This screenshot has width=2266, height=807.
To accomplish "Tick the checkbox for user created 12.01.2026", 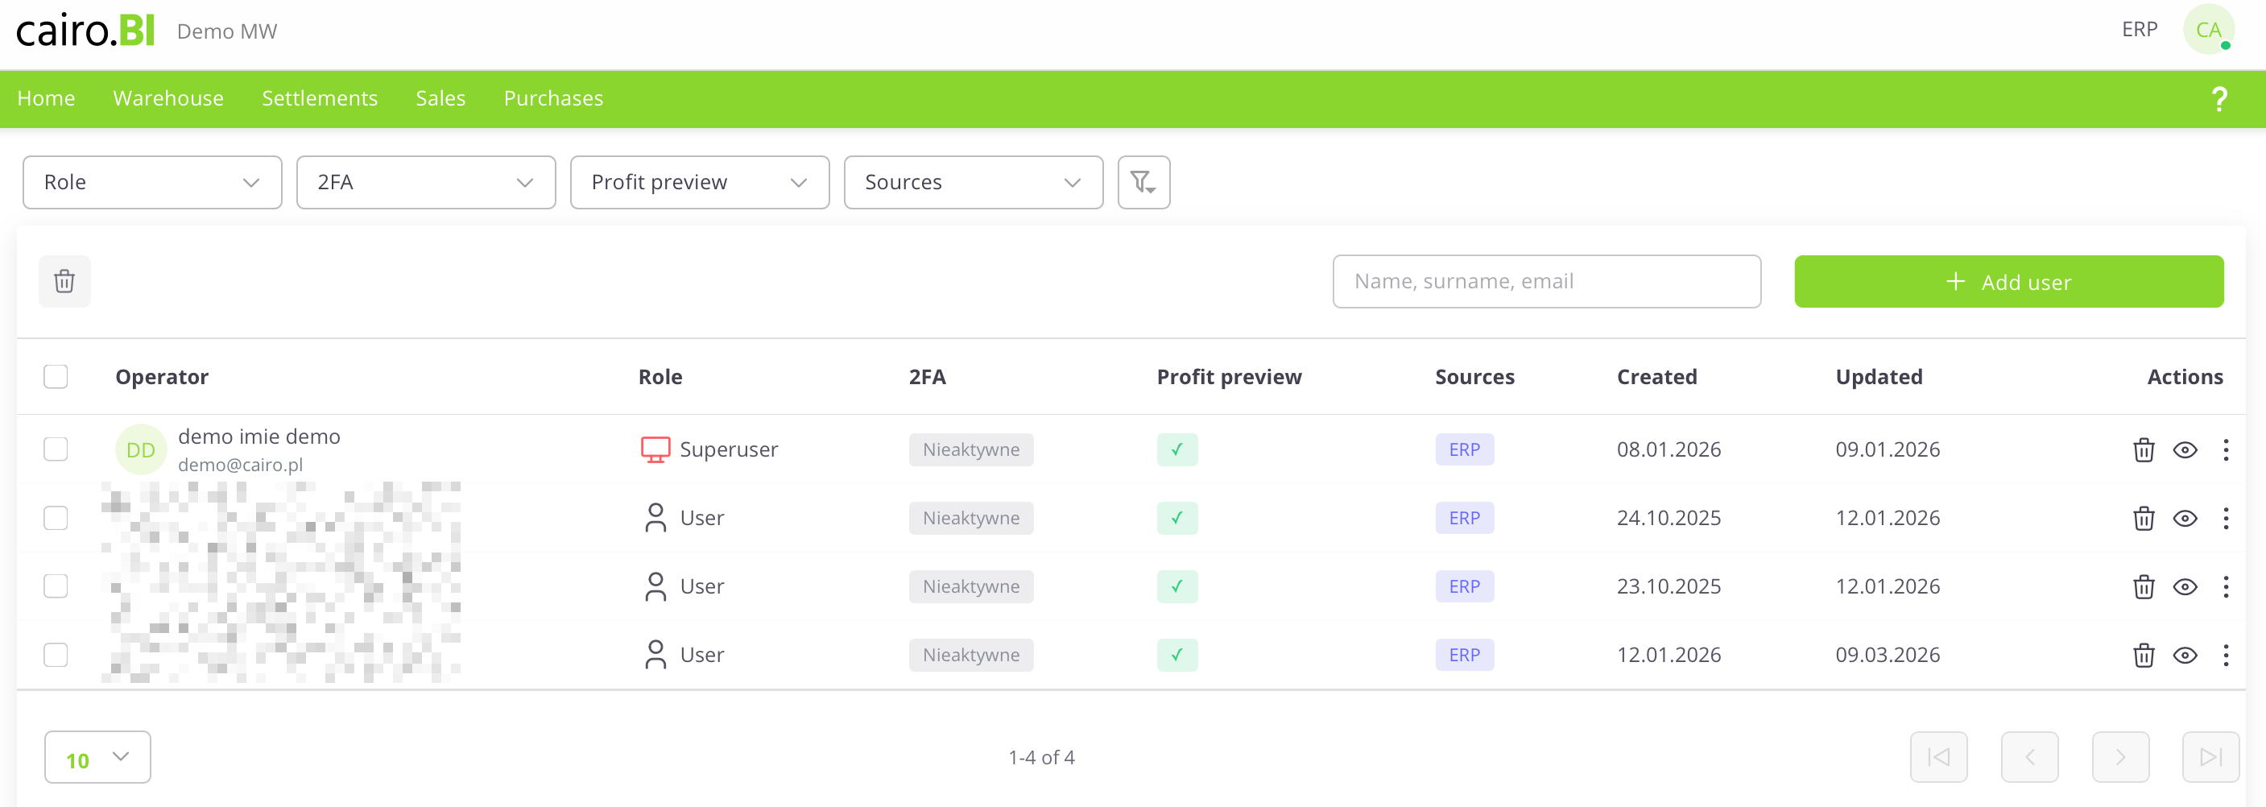I will pyautogui.click(x=56, y=656).
